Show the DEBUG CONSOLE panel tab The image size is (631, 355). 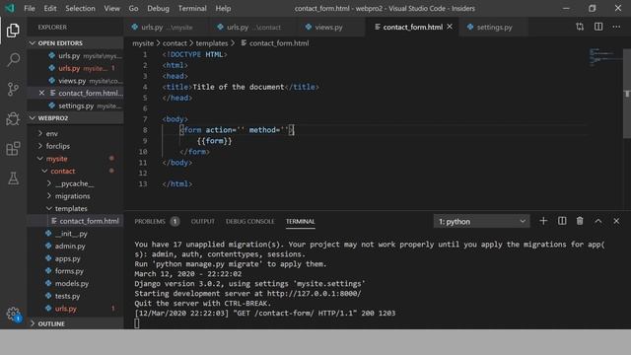(x=249, y=221)
